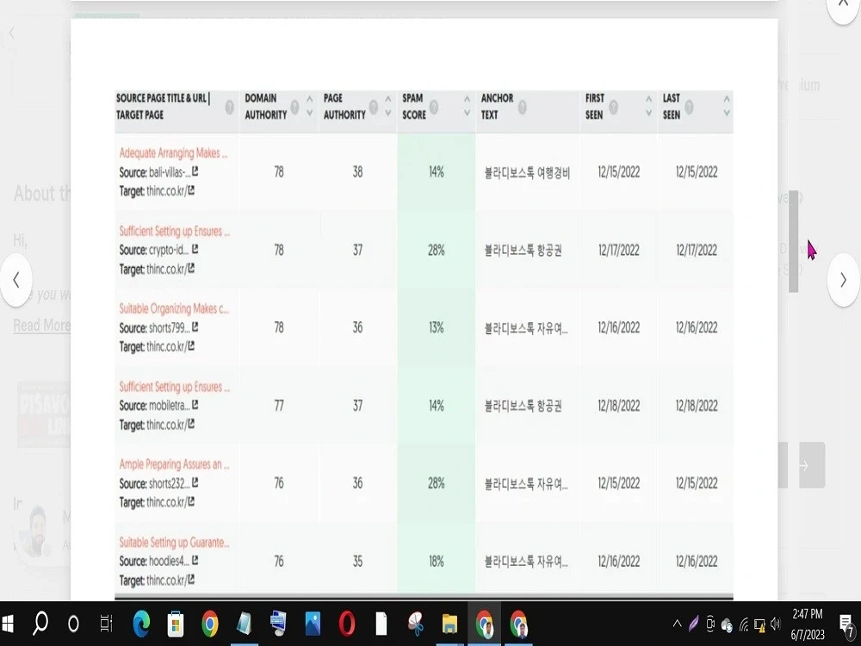
Task: Open target link icon in Ample Preparing row
Action: [191, 501]
